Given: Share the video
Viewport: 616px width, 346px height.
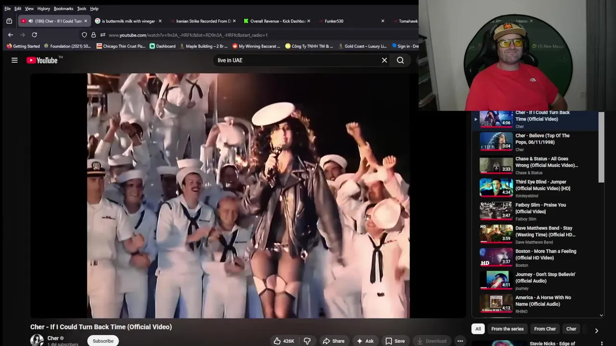Looking at the screenshot, I should point(334,341).
